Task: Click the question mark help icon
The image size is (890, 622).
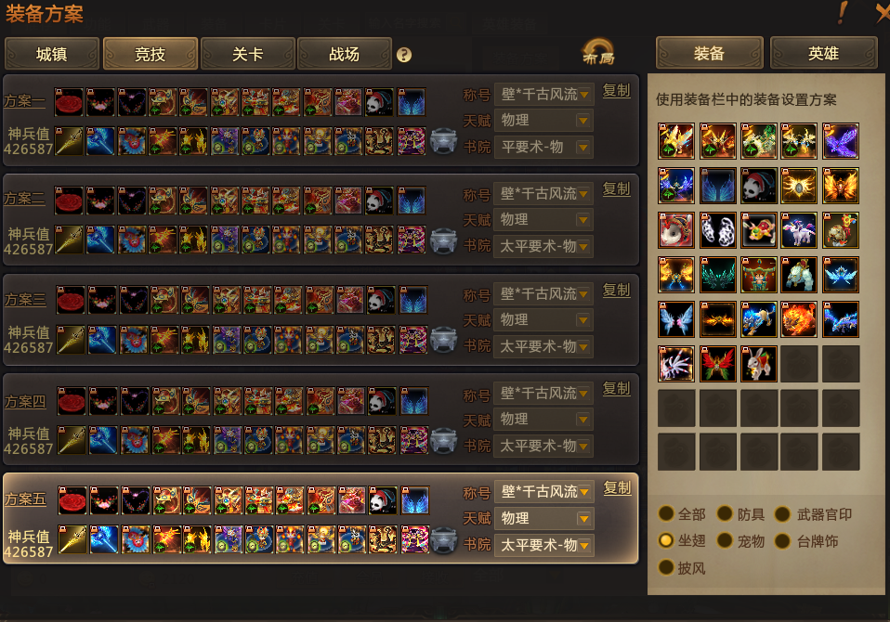Action: pyautogui.click(x=403, y=55)
